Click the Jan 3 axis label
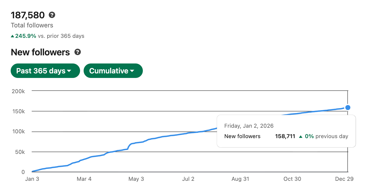Viewport: 367px width, 195px height. click(32, 179)
